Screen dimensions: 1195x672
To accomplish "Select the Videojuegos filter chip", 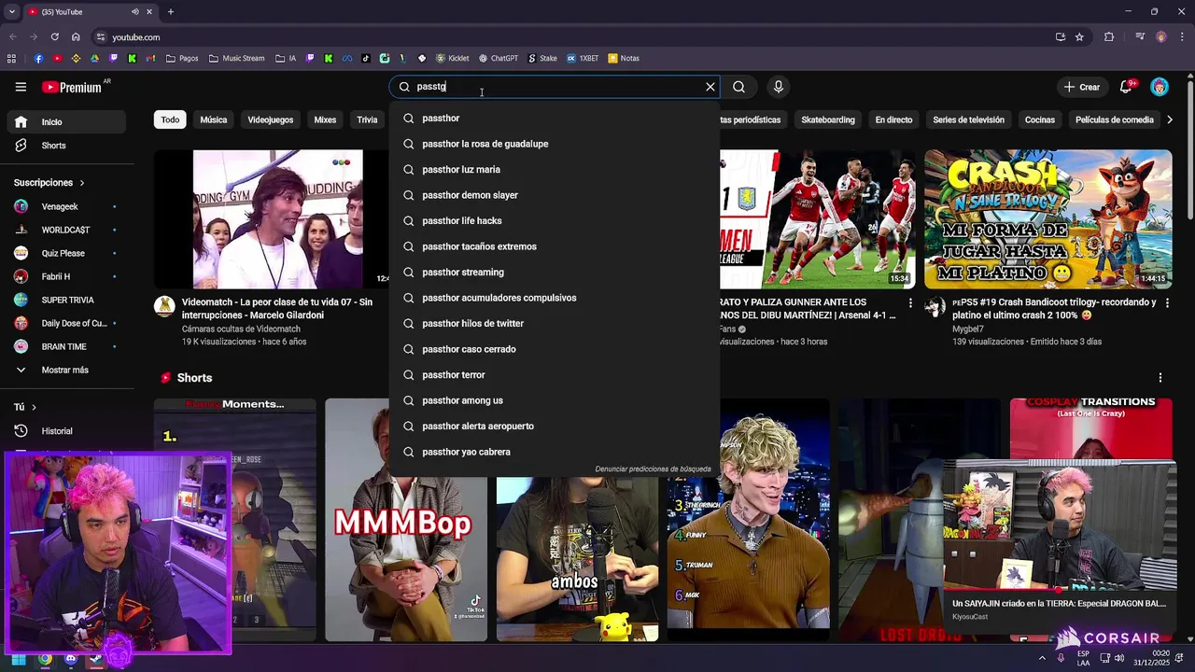I will coord(271,119).
